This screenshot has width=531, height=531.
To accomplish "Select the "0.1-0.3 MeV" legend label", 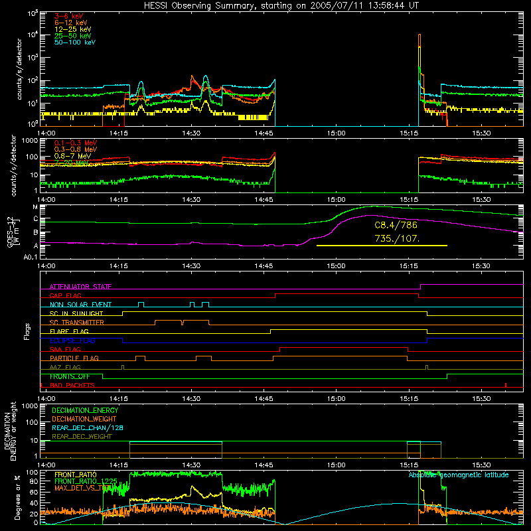I will [76, 143].
